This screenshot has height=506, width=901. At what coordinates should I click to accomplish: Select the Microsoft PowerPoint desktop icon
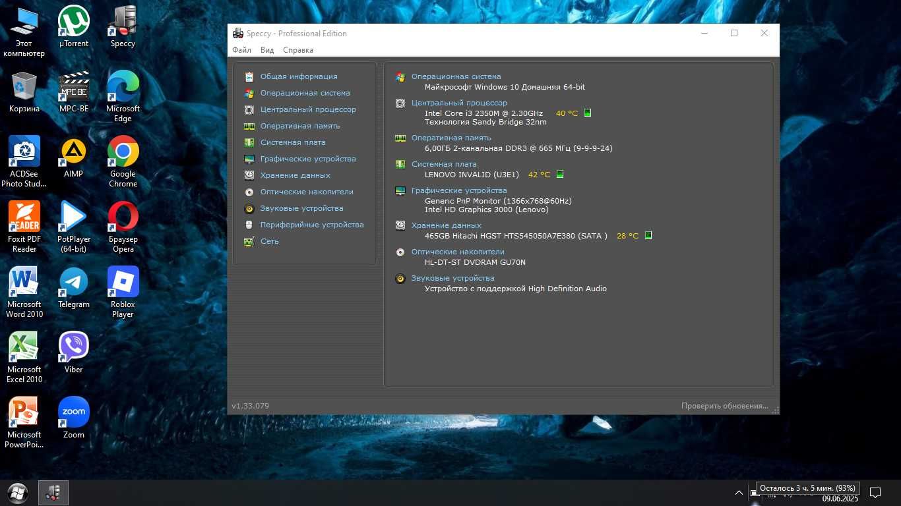24,423
